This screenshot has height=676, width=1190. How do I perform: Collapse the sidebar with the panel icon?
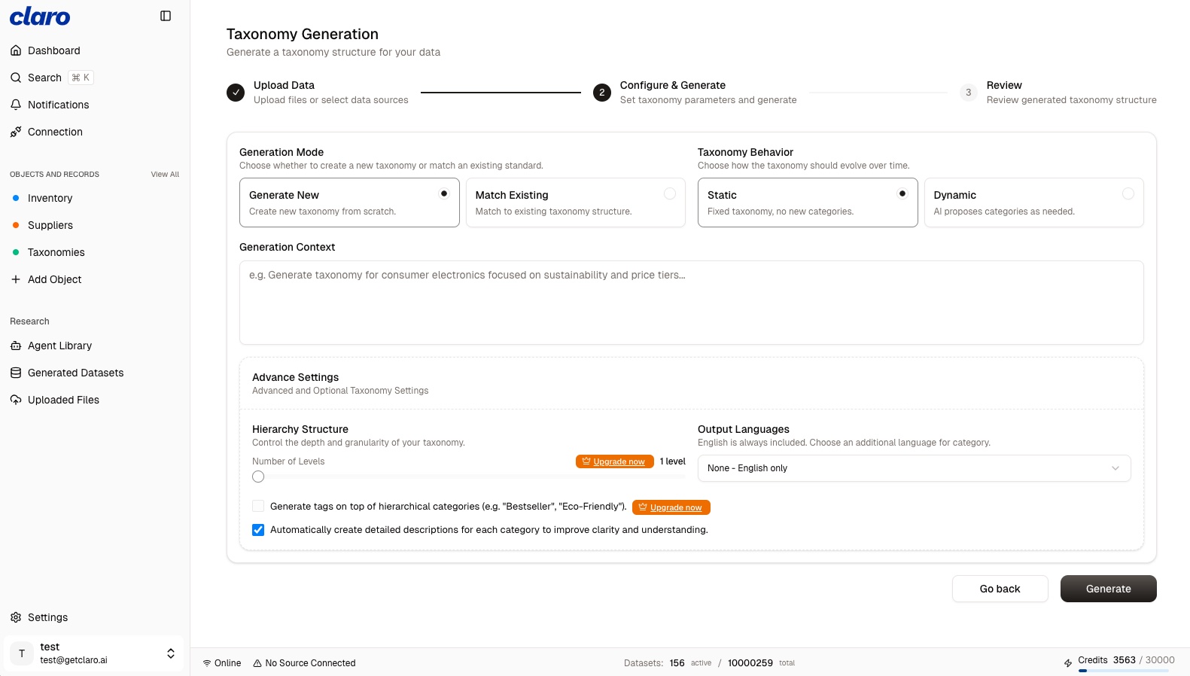[x=166, y=16]
